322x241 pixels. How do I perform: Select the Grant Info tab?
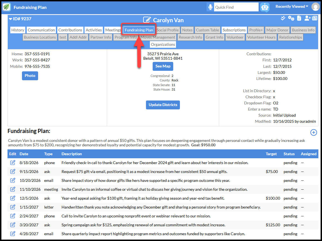(214, 37)
